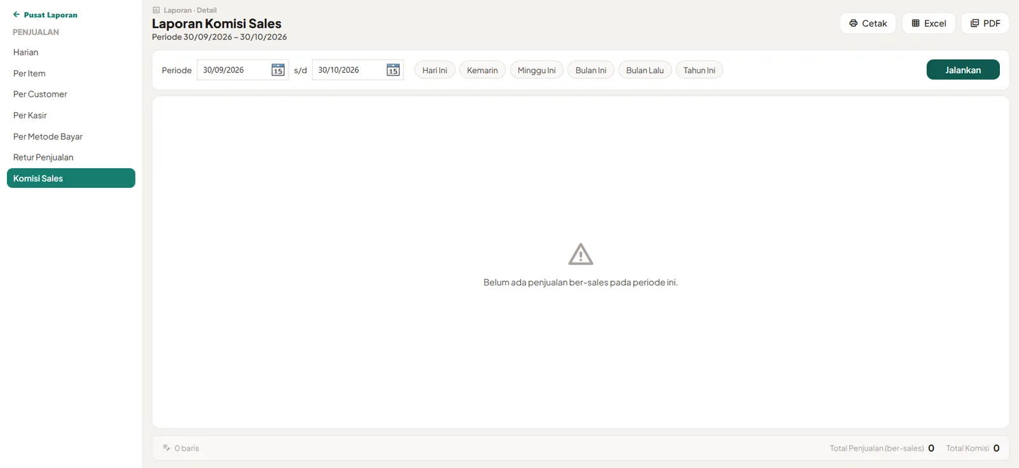
Task: Choose the Minggu Ini quick filter
Action: coord(537,70)
